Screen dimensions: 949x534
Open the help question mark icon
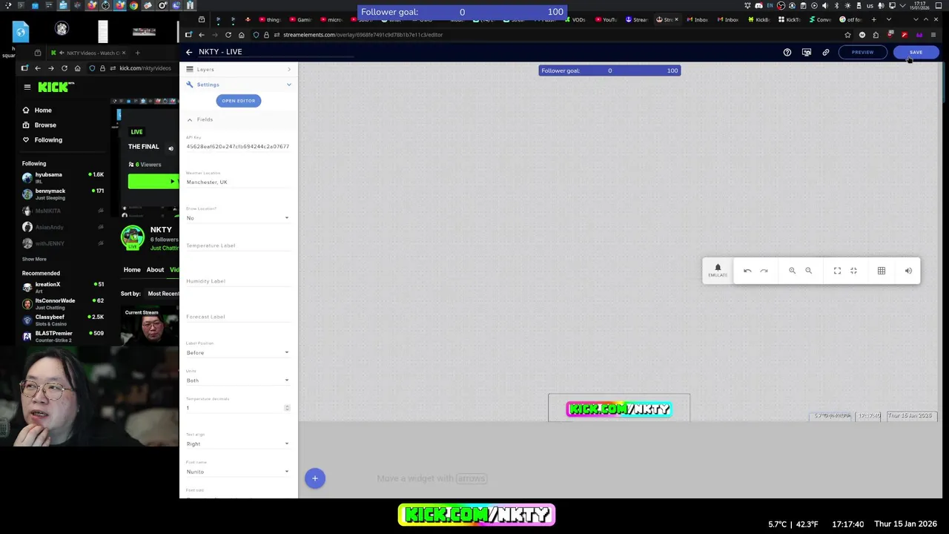pyautogui.click(x=787, y=52)
